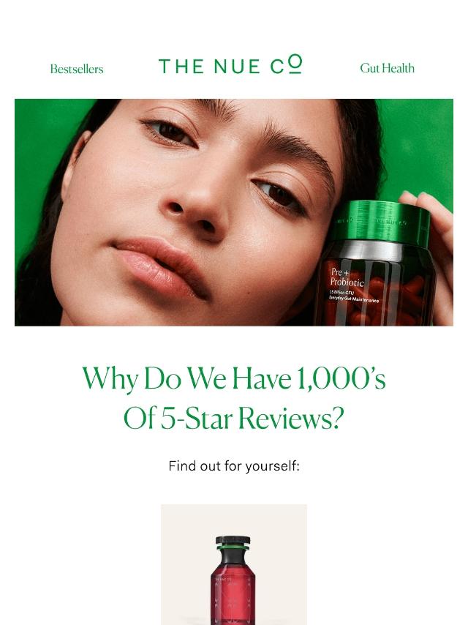This screenshot has width=468, height=625.
Task: Click the underlined O in the logo
Action: (295, 64)
